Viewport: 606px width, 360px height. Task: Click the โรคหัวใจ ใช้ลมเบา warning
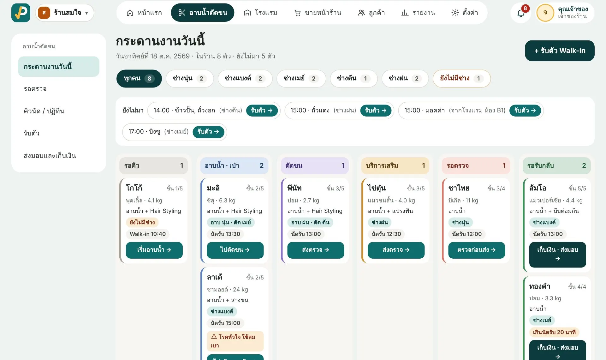click(235, 341)
